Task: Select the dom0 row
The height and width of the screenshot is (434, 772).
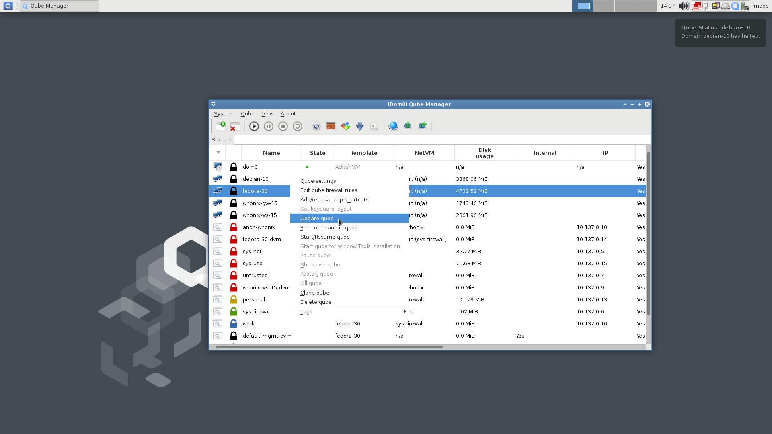Action: (x=427, y=167)
